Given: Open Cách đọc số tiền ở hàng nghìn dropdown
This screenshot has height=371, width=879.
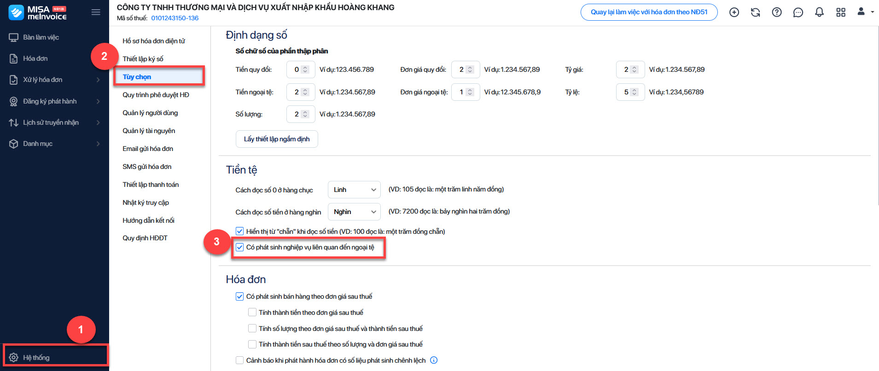Looking at the screenshot, I should (354, 212).
